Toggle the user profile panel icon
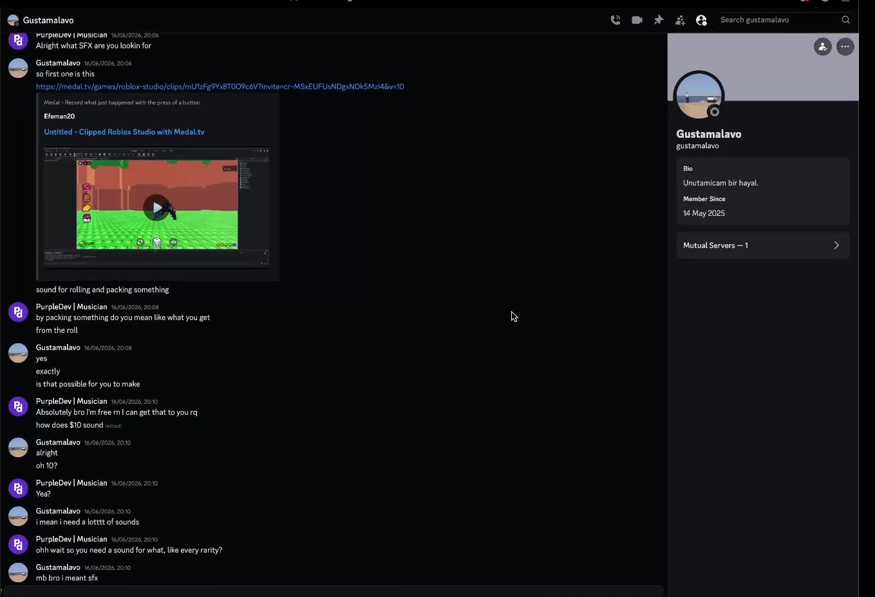The height and width of the screenshot is (597, 875). pyautogui.click(x=701, y=20)
